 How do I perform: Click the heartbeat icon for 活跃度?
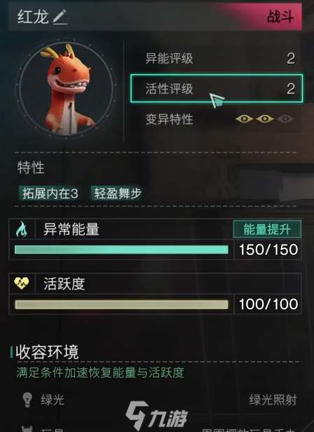point(21,283)
